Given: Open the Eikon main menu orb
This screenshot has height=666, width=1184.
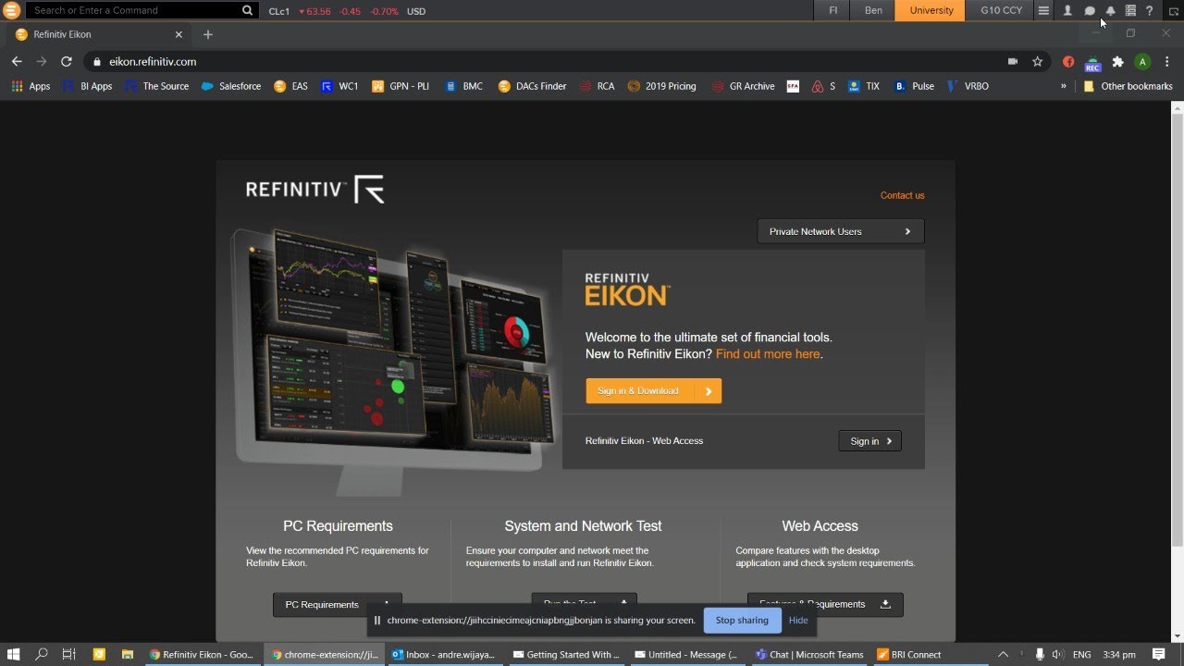Looking at the screenshot, I should [x=11, y=11].
